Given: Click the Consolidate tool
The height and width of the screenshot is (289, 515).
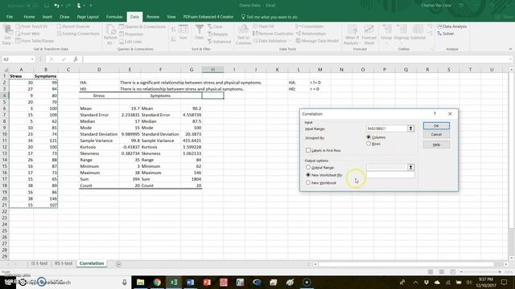Looking at the screenshot, I should pos(309,26).
